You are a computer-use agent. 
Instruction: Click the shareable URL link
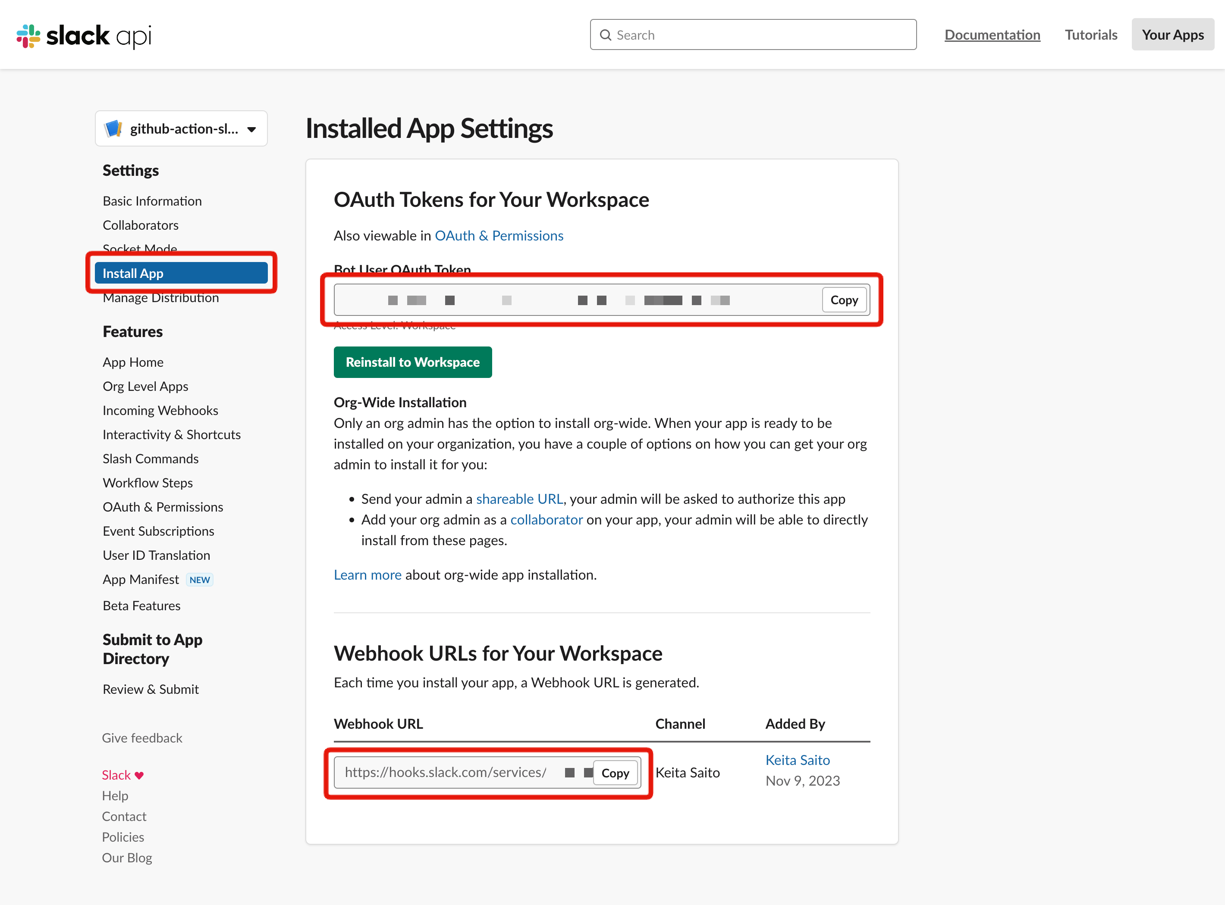519,499
